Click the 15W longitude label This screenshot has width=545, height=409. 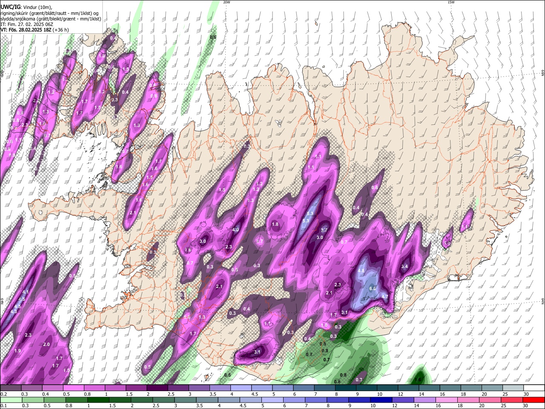point(451,2)
